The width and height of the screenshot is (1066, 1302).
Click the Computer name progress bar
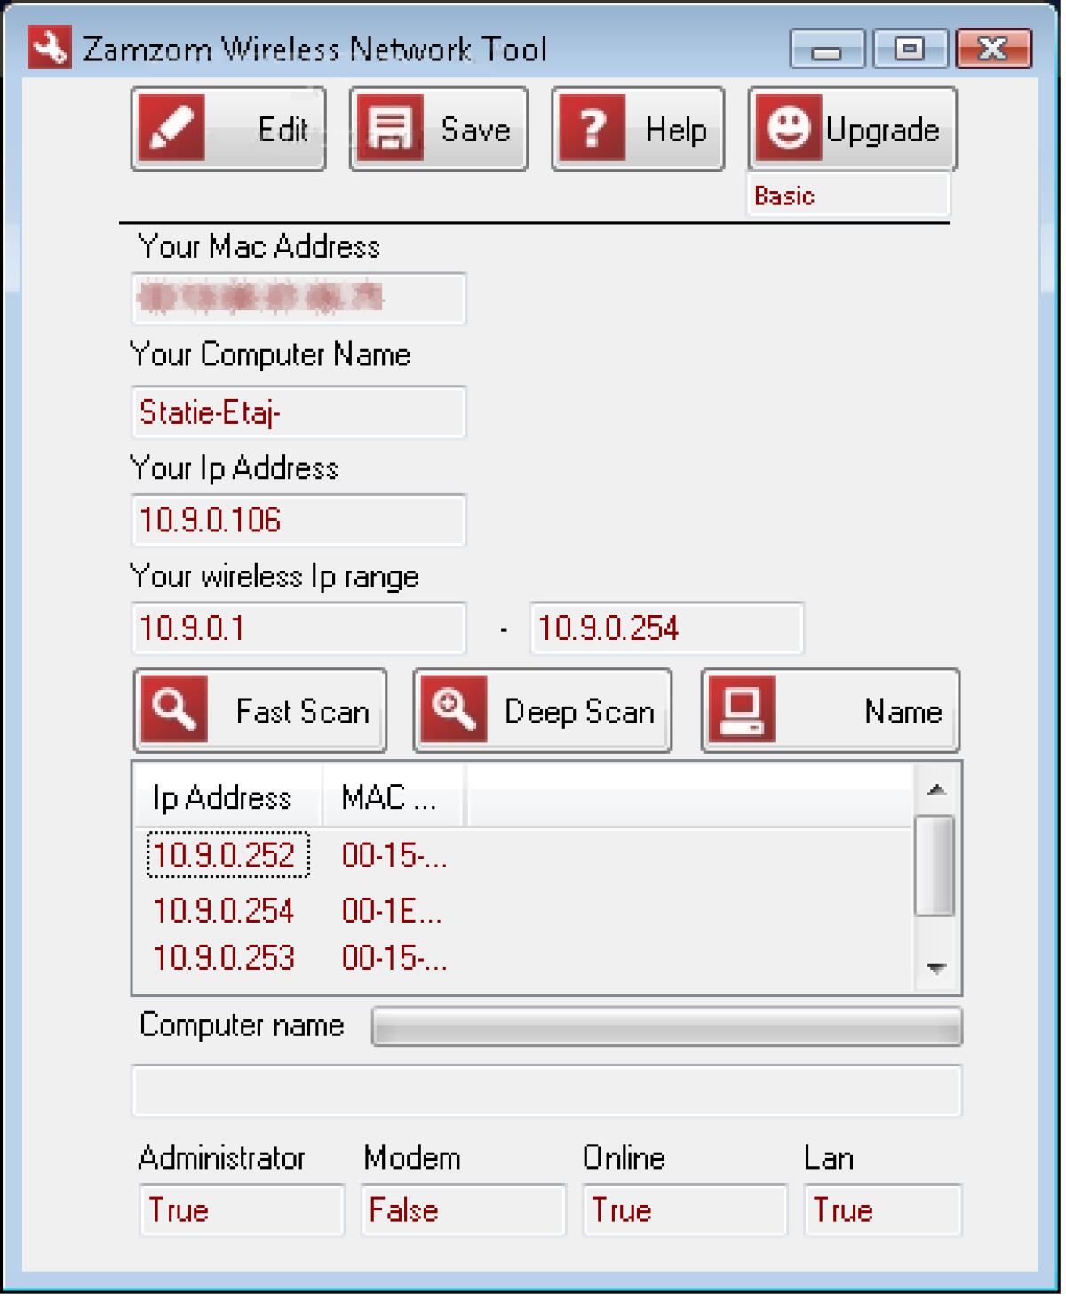point(667,1026)
